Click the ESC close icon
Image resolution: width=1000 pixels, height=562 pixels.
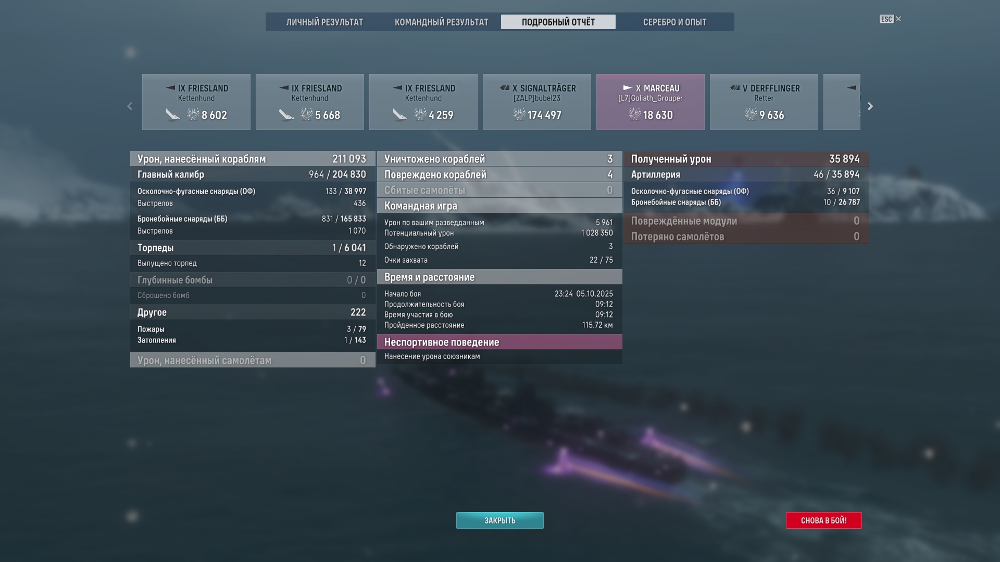(891, 19)
